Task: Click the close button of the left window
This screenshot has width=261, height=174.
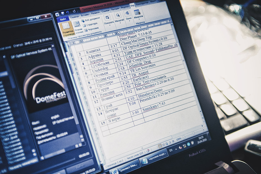Action: click(x=45, y=16)
